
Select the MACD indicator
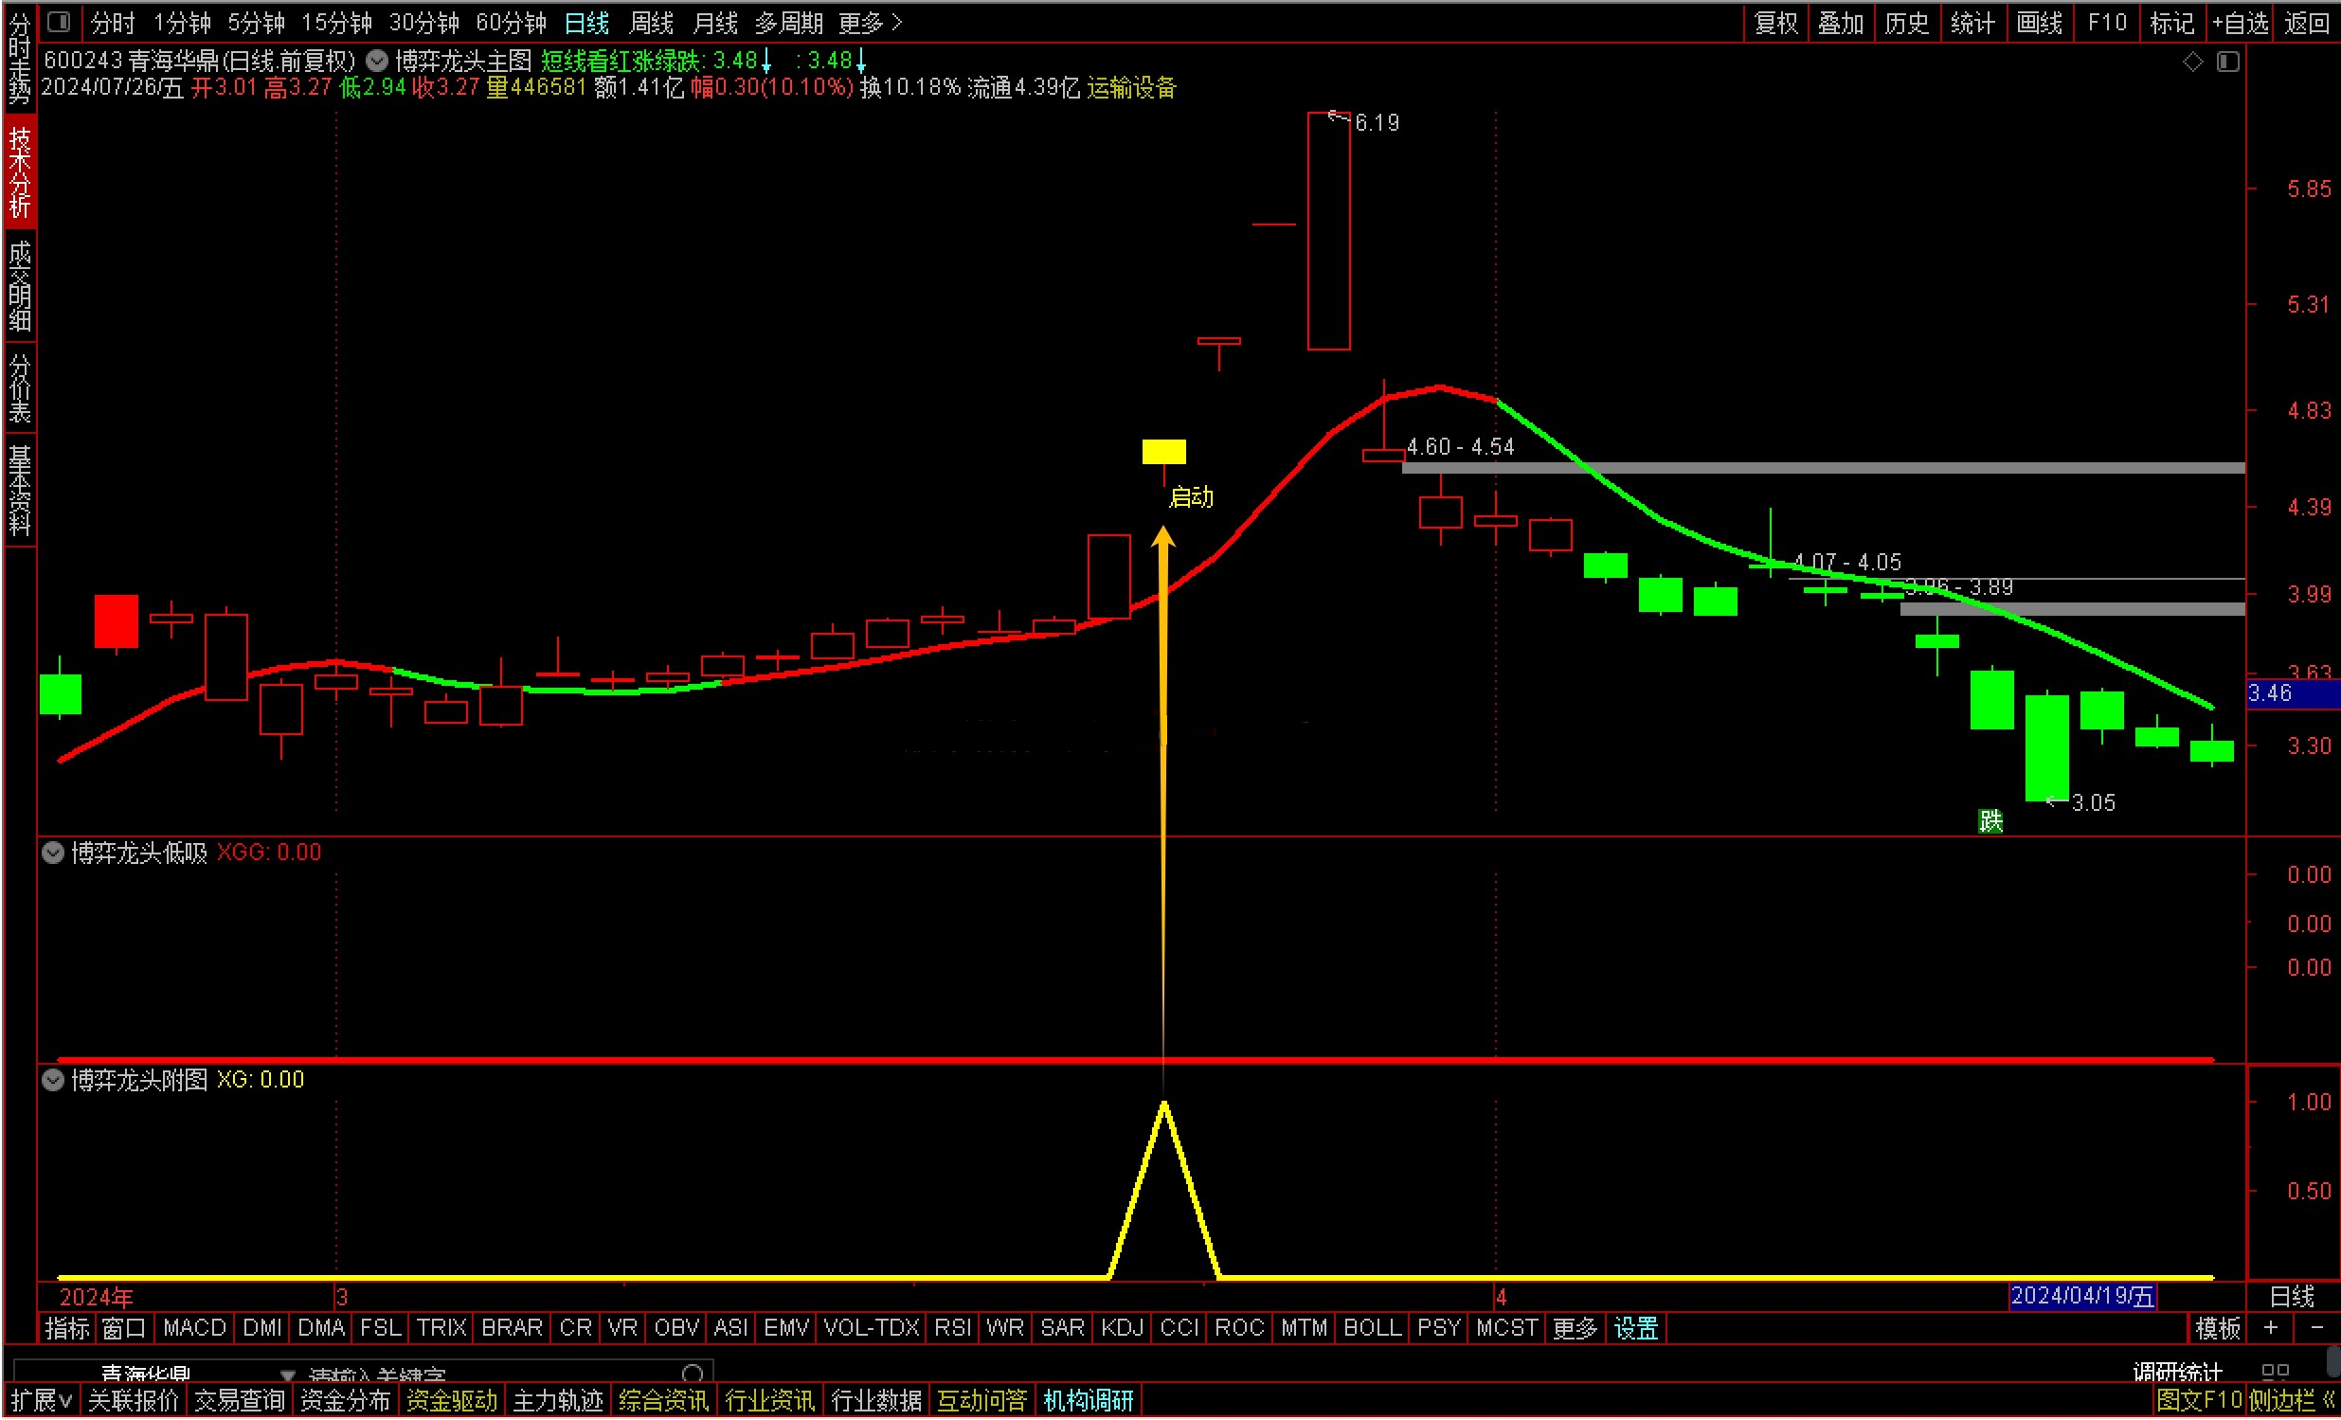pos(194,1328)
